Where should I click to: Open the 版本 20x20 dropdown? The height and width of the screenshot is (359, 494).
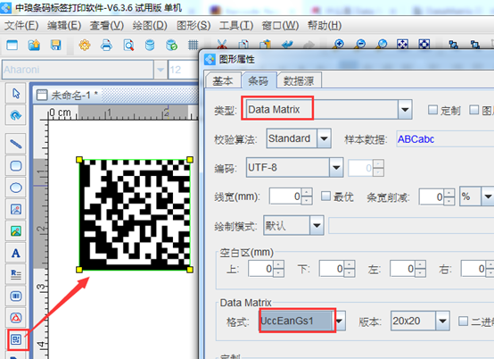click(x=442, y=321)
